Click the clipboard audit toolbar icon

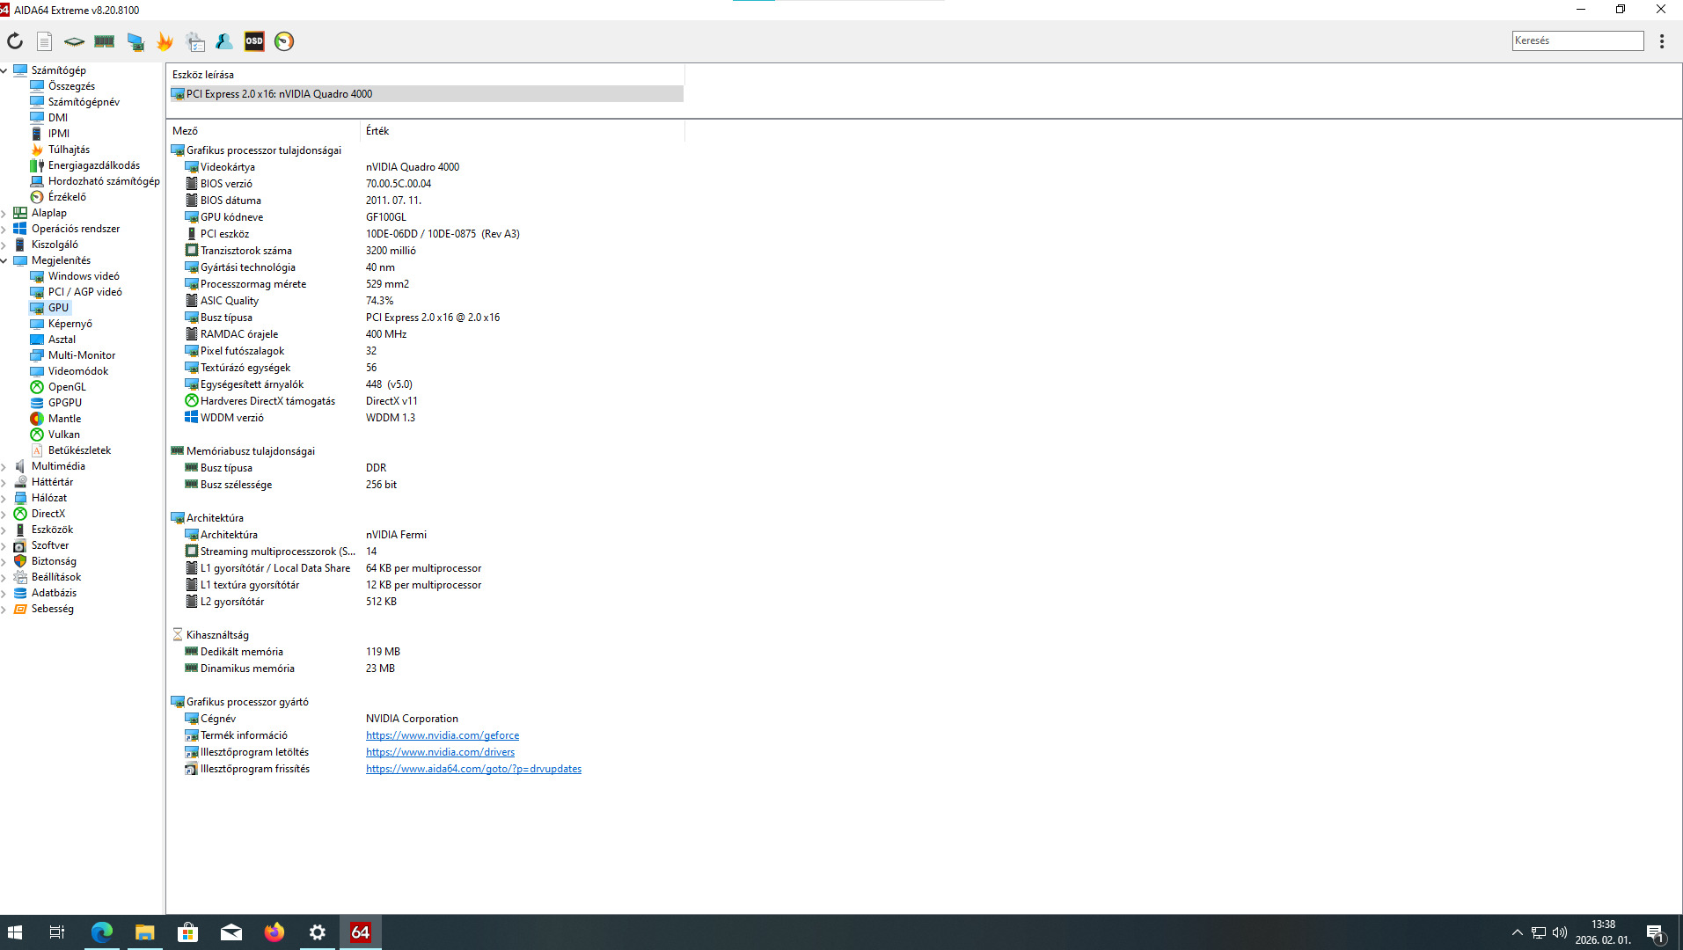coord(194,41)
